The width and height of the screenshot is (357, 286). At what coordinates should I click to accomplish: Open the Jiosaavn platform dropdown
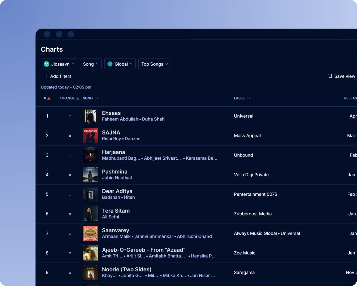tap(59, 64)
